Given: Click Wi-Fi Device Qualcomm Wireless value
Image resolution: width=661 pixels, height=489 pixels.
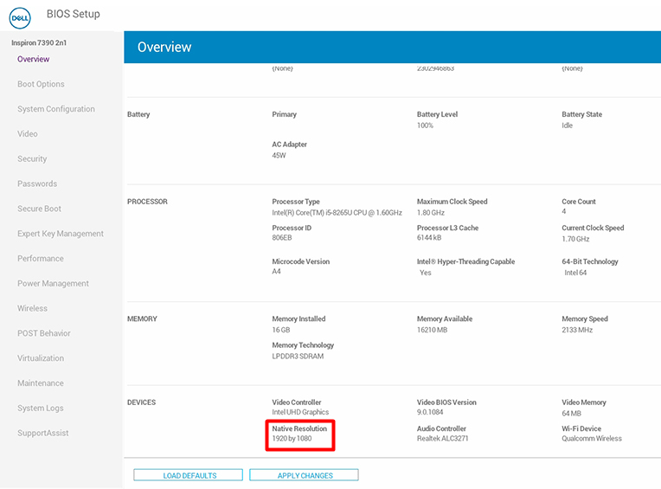Looking at the screenshot, I should [x=592, y=439].
